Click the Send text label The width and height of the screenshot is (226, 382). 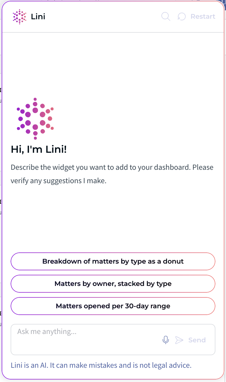coord(197,340)
